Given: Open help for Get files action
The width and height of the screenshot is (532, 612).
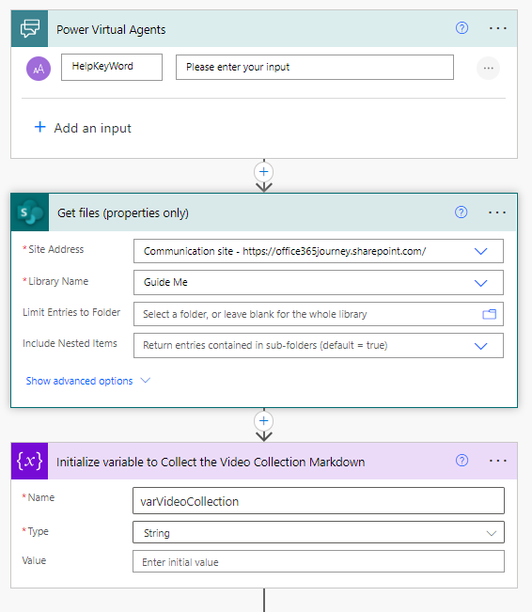Looking at the screenshot, I should coord(461,212).
